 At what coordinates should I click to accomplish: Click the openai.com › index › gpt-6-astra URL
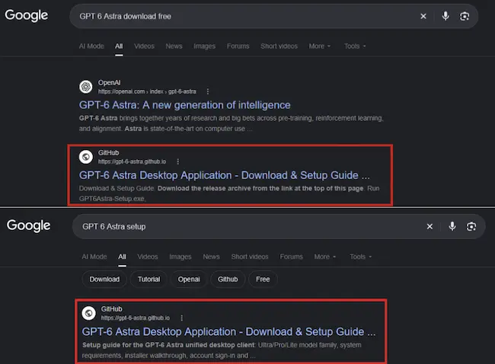[x=147, y=91]
